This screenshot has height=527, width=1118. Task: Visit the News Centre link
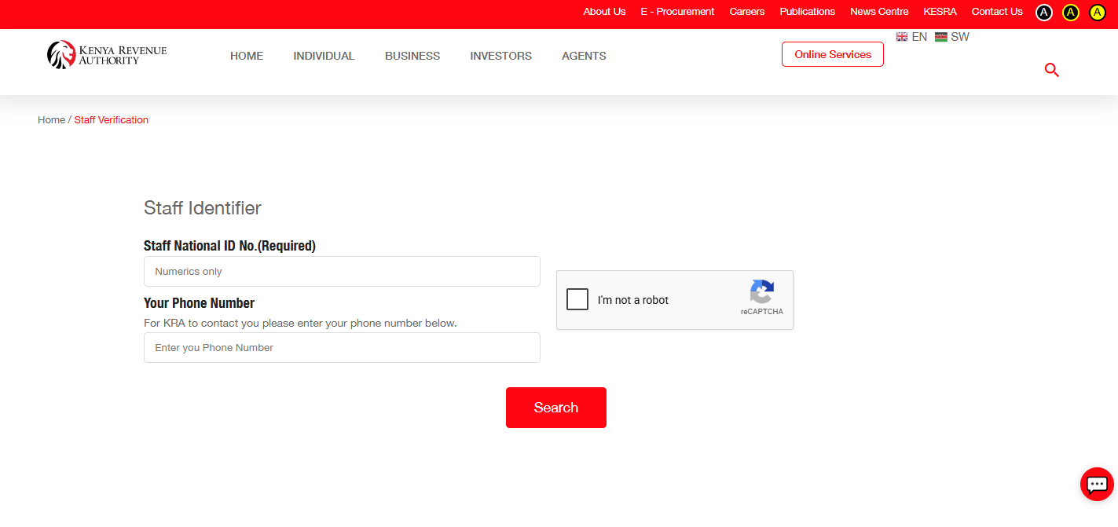coord(879,12)
